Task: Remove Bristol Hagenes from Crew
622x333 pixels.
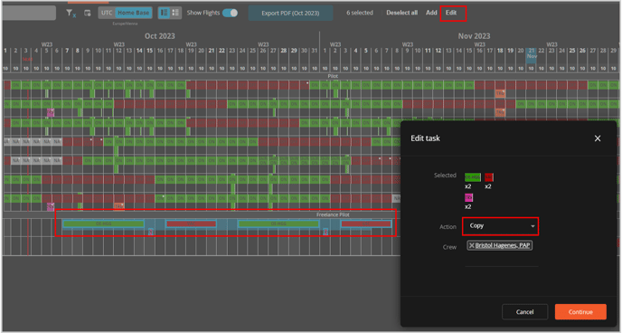Action: pos(472,245)
